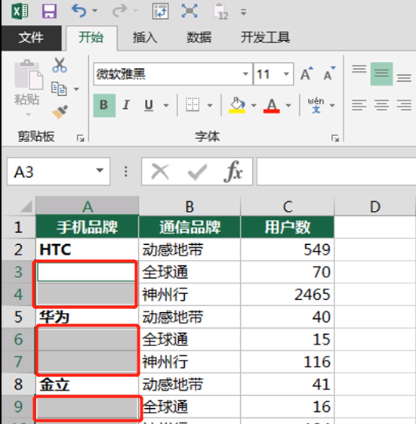
Task: Copy selection with the copy icon
Action: pos(59,88)
